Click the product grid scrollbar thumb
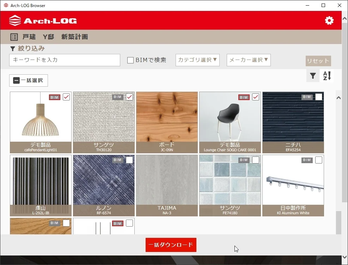The height and width of the screenshot is (265, 348). [338, 222]
